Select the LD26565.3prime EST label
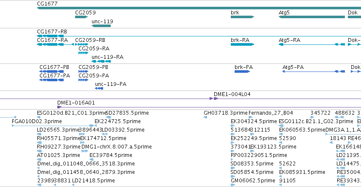This screenshot has height=187, width=361. pos(58,130)
